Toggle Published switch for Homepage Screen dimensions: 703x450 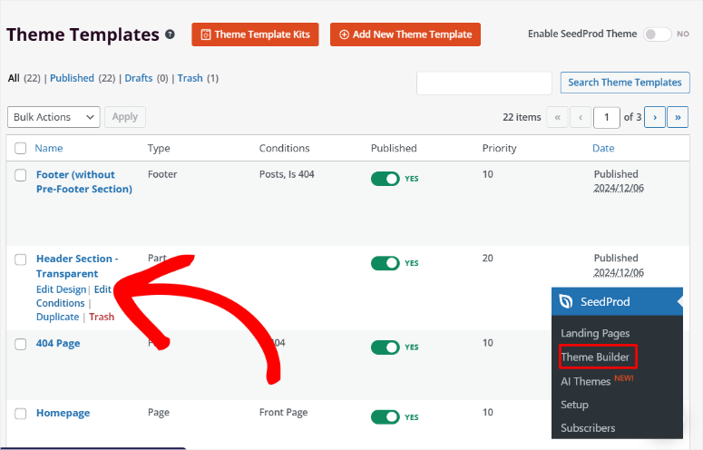[386, 416]
